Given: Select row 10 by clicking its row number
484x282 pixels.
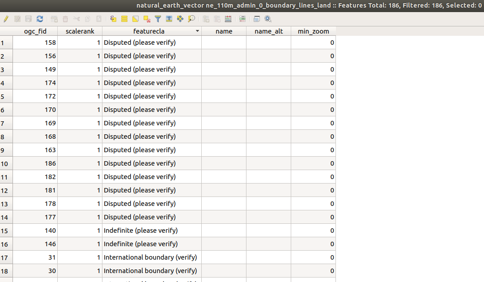Looking at the screenshot, I should coord(5,163).
